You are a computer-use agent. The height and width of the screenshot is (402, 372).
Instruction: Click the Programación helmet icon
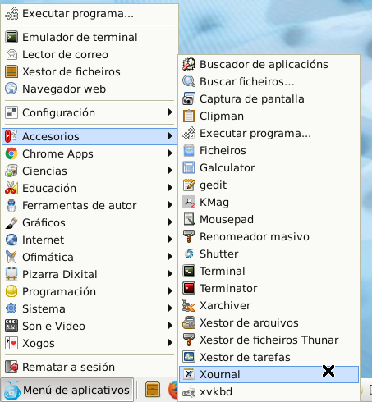click(11, 291)
